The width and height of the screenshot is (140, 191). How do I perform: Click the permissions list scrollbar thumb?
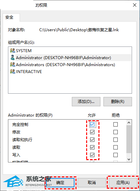click(129, 139)
